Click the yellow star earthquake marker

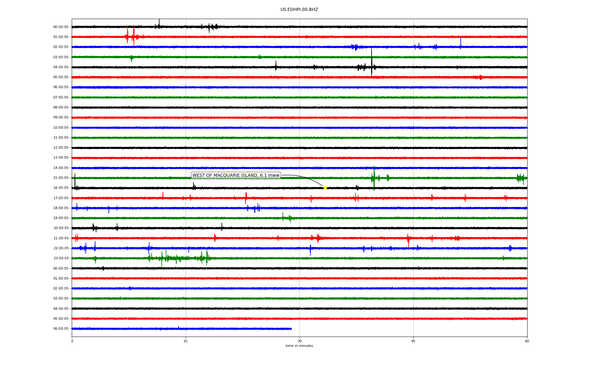coord(325,188)
